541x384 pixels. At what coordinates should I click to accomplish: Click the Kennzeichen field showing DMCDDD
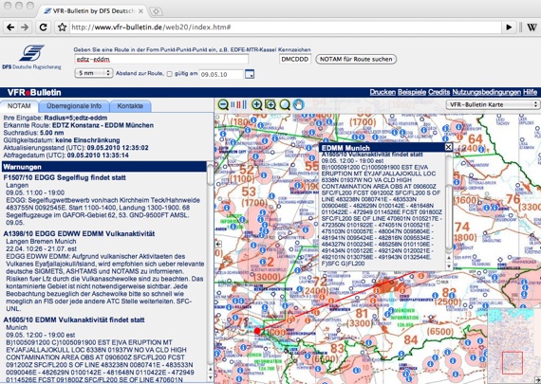coord(295,59)
